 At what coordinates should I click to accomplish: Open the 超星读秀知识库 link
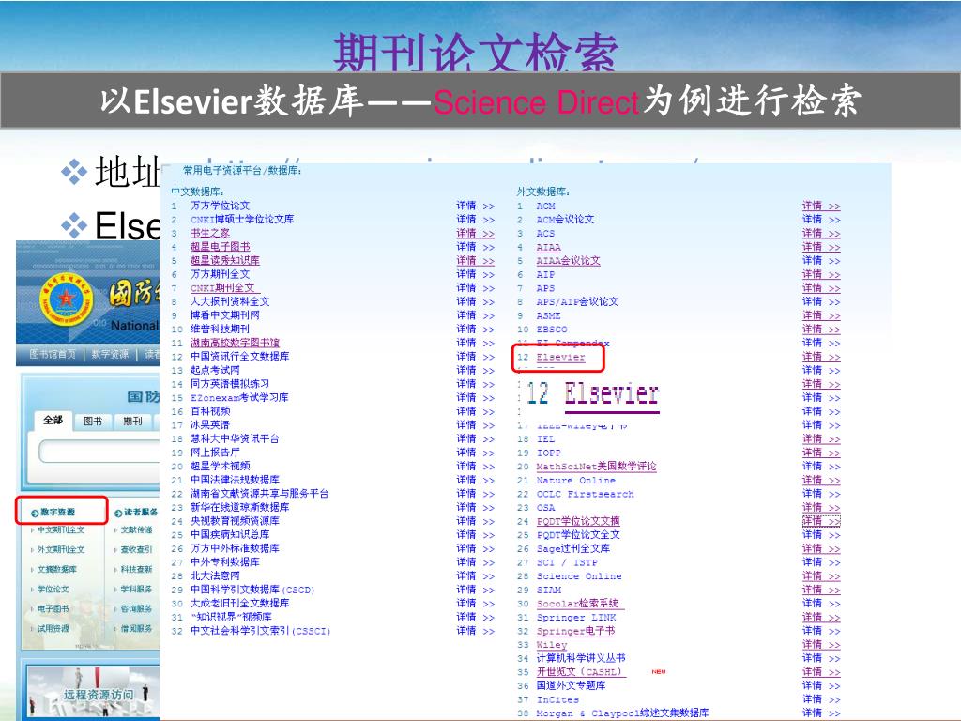click(225, 261)
